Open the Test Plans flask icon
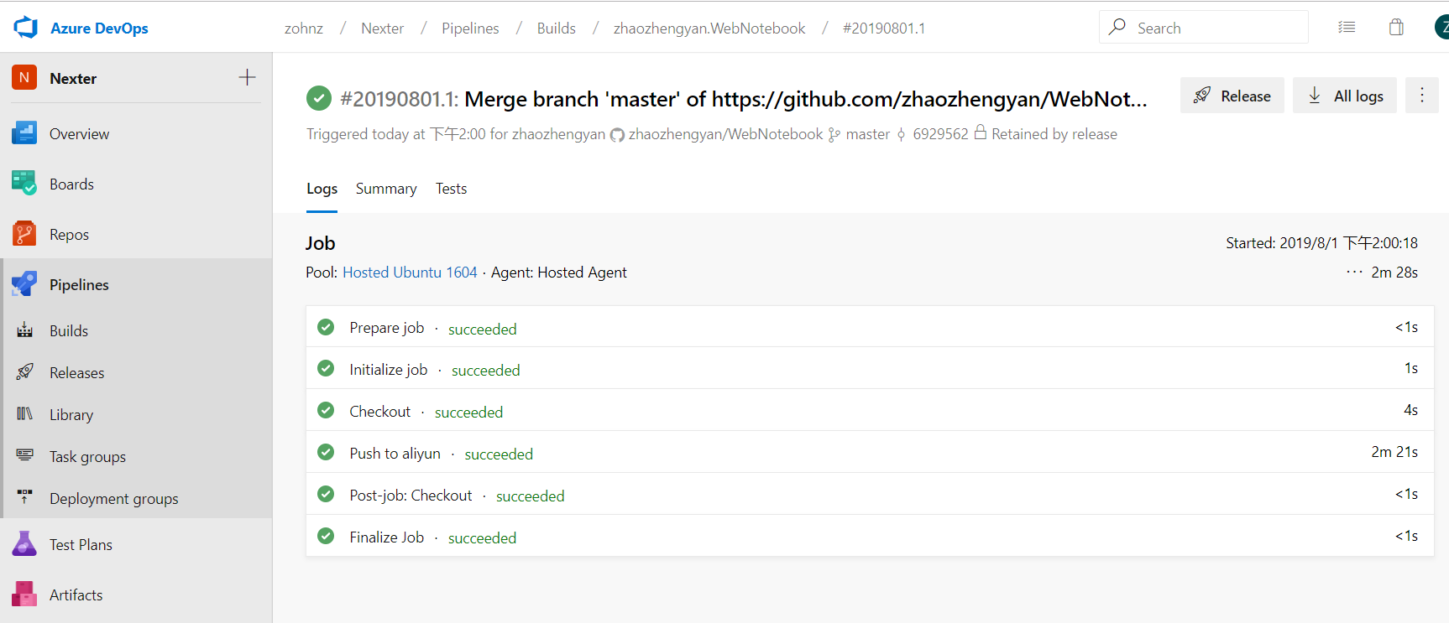The width and height of the screenshot is (1449, 623). pyautogui.click(x=24, y=544)
